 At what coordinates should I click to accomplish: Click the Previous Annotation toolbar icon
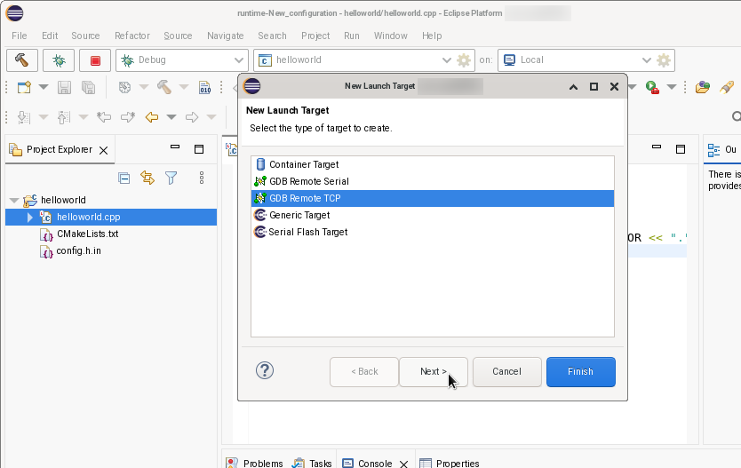(63, 117)
